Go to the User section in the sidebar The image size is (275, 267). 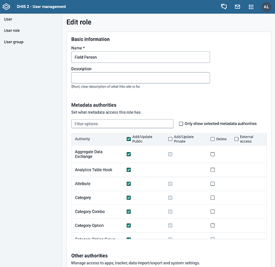8,19
